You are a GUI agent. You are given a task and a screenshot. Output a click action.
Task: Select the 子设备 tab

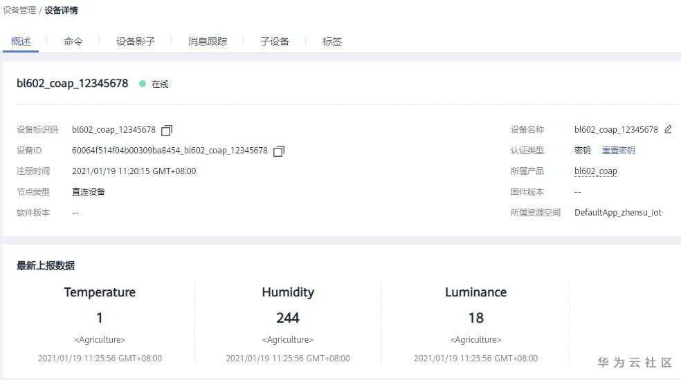[275, 41]
